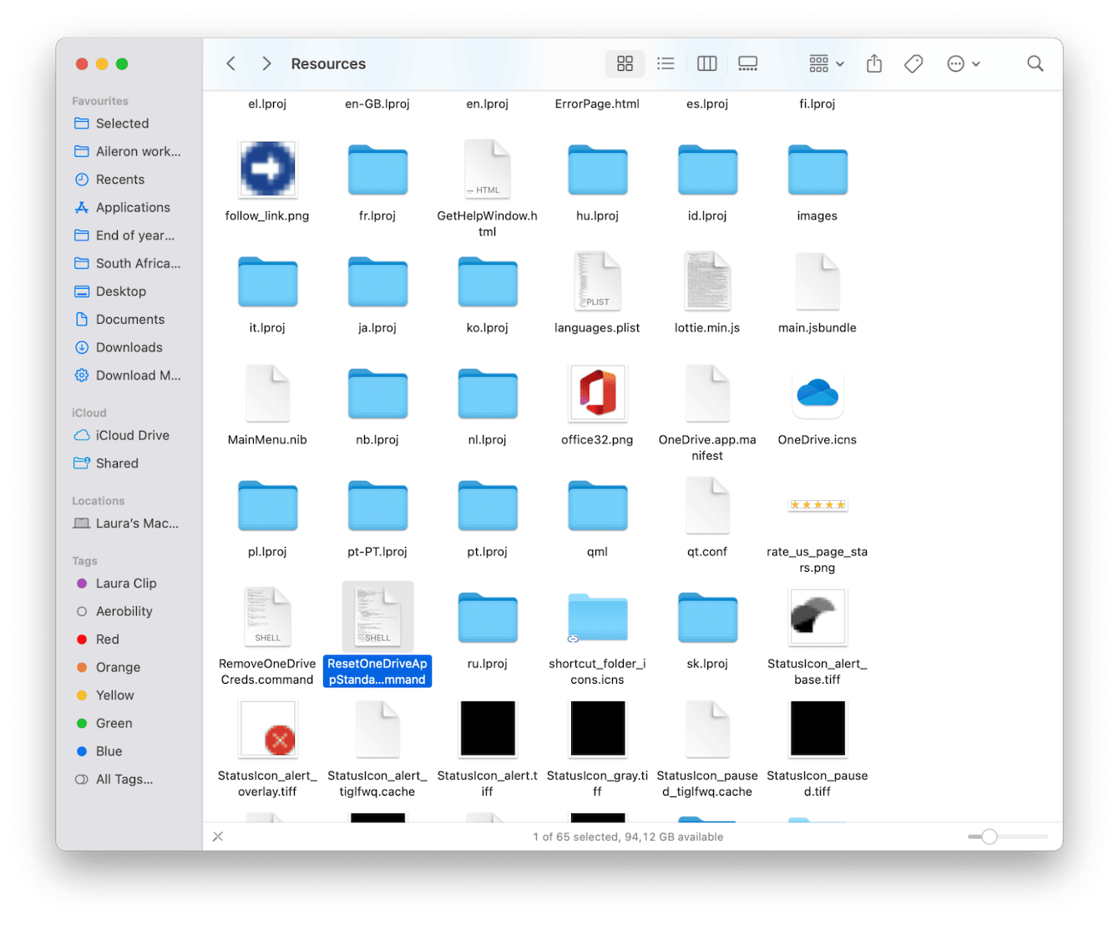Viewport: 1119px width, 925px height.
Task: Open Applications from the Favourites sidebar
Action: 134,207
